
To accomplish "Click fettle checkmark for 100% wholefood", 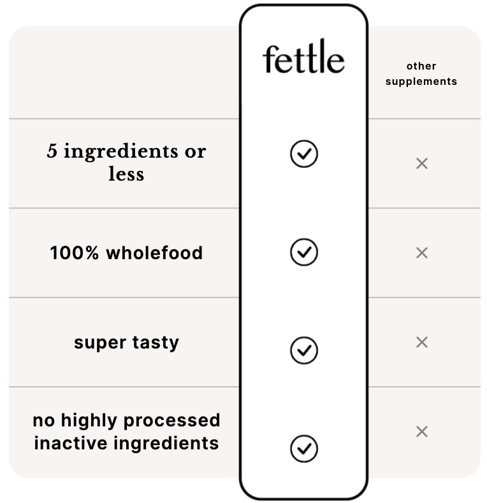I will coord(303,252).
